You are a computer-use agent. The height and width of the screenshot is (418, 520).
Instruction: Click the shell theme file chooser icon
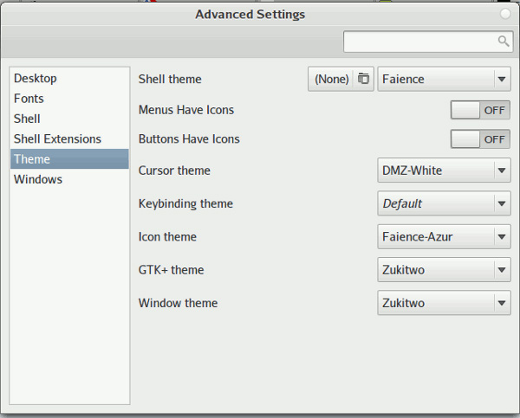point(364,79)
